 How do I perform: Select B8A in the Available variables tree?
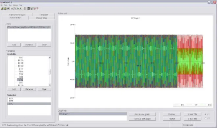coord(21,71)
